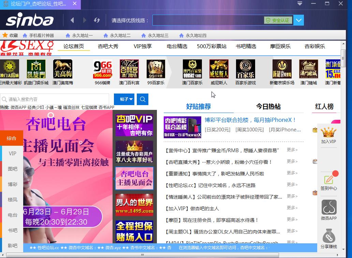Select the VIP独享 nav tab
Screen dimensions: 352x258
143,46
